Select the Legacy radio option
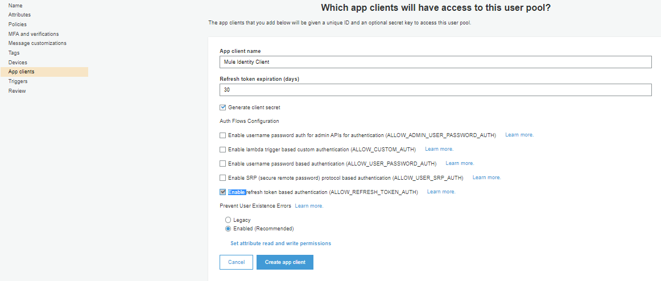Image resolution: width=661 pixels, height=281 pixels. [x=228, y=220]
